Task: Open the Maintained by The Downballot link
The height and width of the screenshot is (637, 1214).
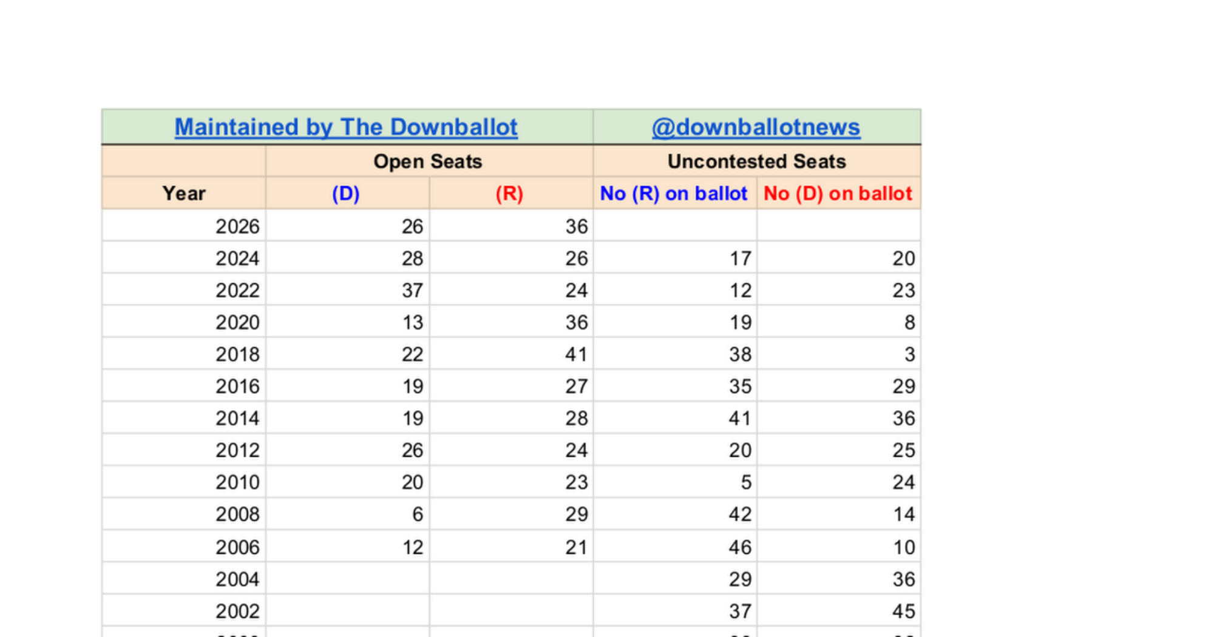Action: [346, 127]
